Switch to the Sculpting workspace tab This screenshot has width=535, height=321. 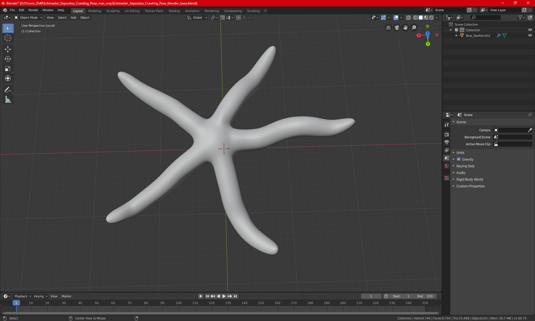113,11
